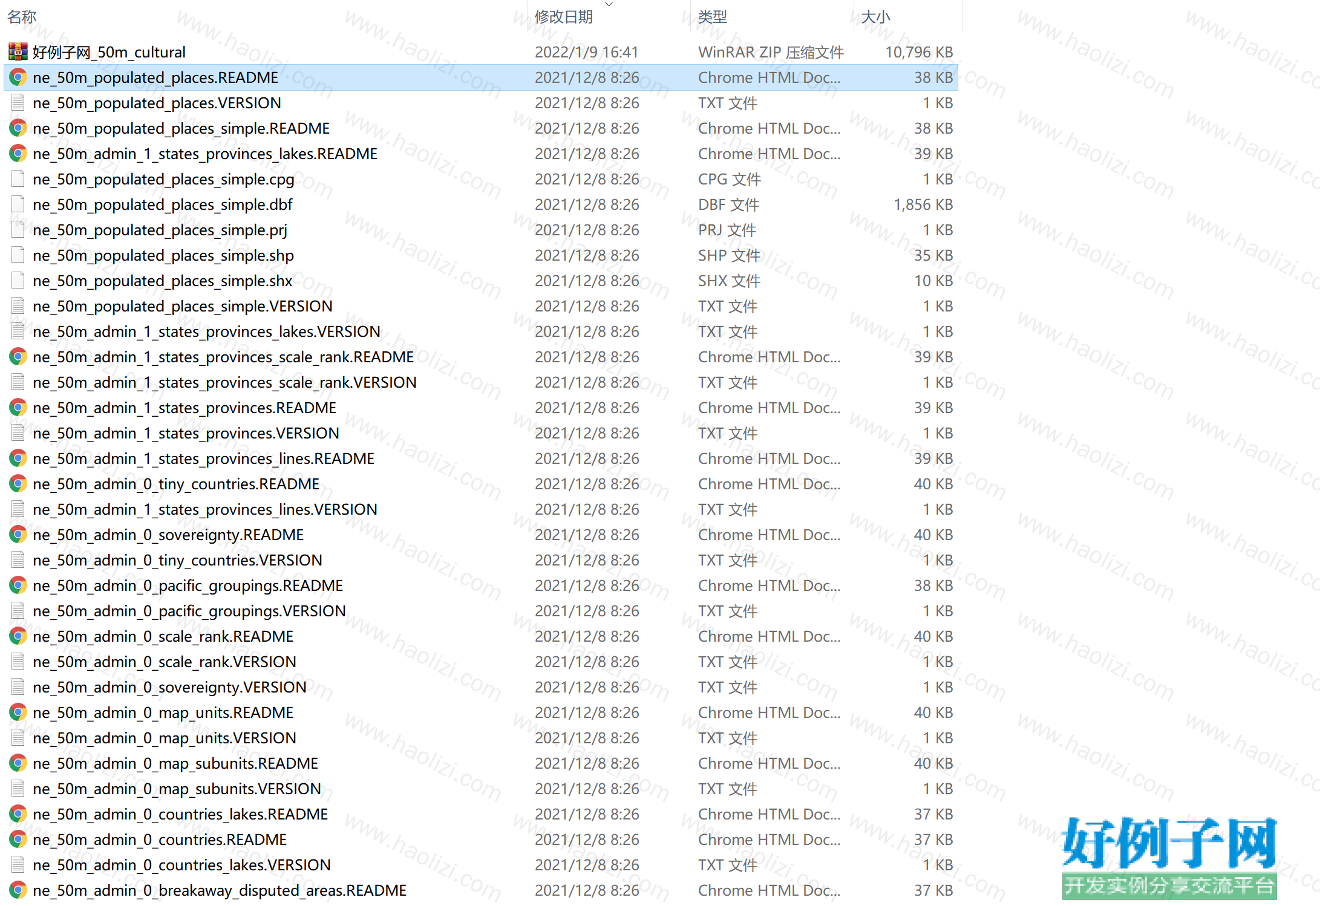This screenshot has height=906, width=1320.
Task: Click Chrome icon of ne_50m_admin_0_map_subunits.README
Action: (18, 763)
